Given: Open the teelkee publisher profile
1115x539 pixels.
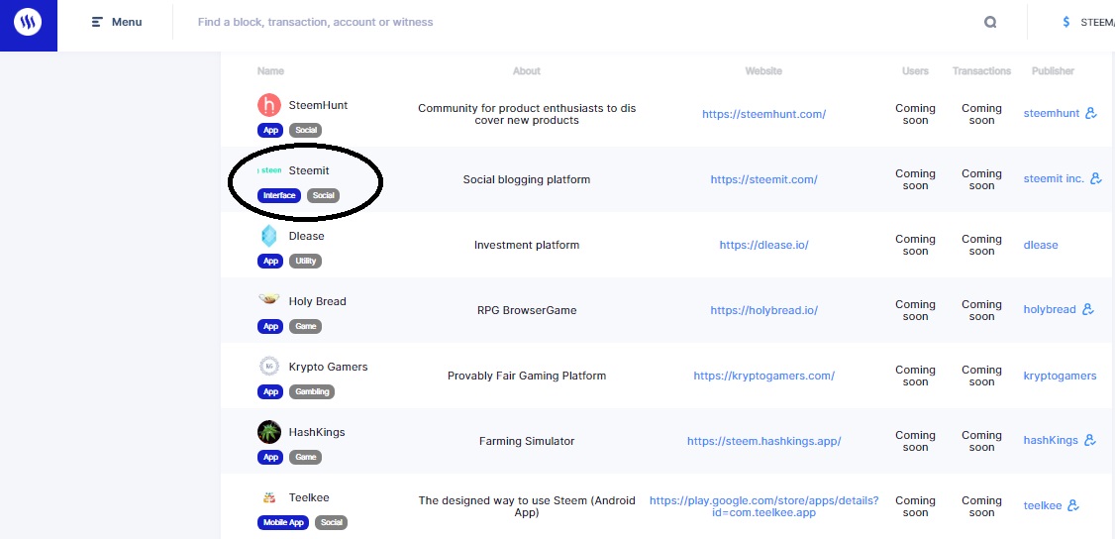Looking at the screenshot, I should tap(1043, 505).
